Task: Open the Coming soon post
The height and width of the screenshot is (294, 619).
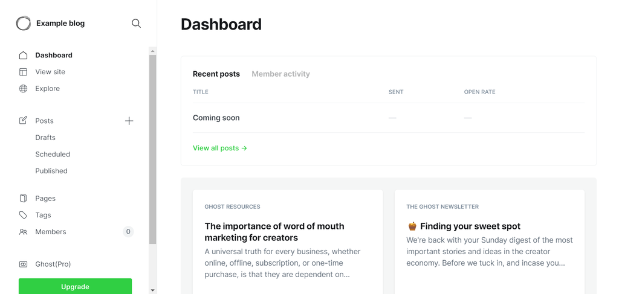Action: tap(216, 118)
